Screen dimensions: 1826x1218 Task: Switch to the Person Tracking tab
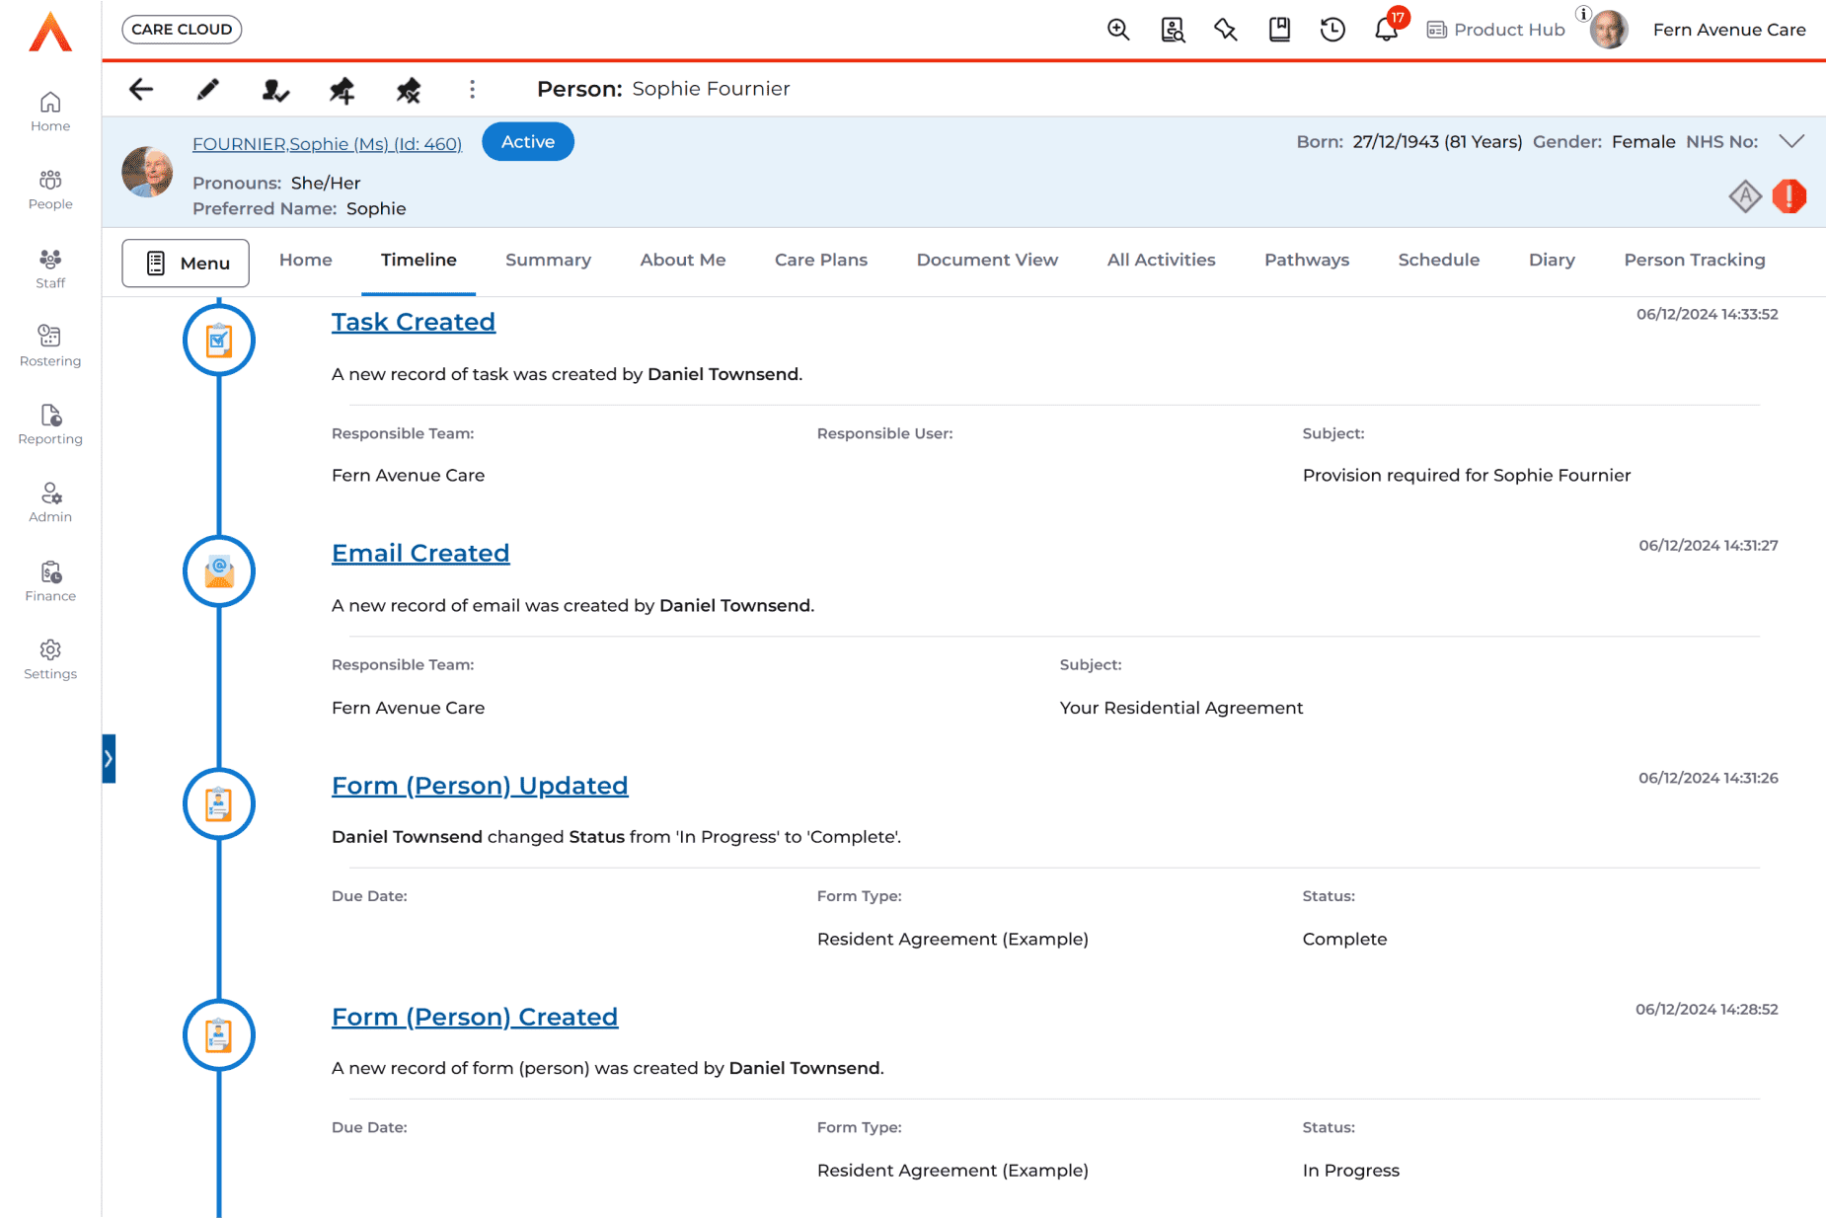point(1694,260)
